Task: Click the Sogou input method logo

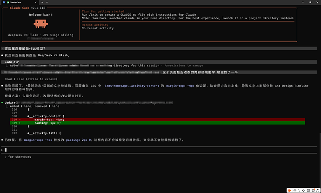Action: (289, 190)
